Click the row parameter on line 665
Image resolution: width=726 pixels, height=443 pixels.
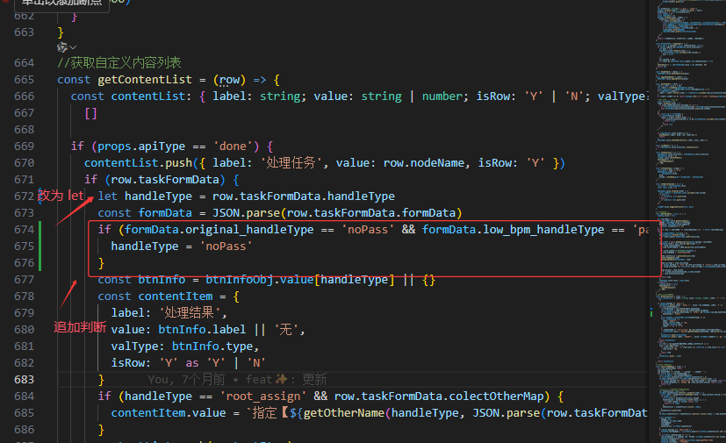coord(230,79)
